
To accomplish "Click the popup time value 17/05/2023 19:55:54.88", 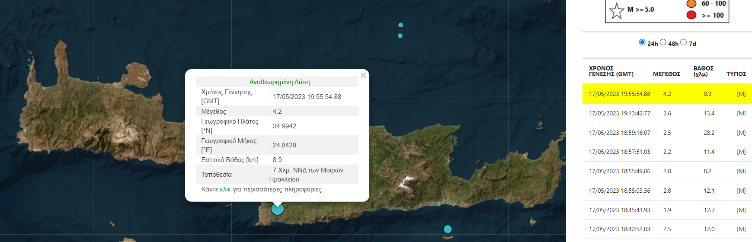I will tap(307, 97).
